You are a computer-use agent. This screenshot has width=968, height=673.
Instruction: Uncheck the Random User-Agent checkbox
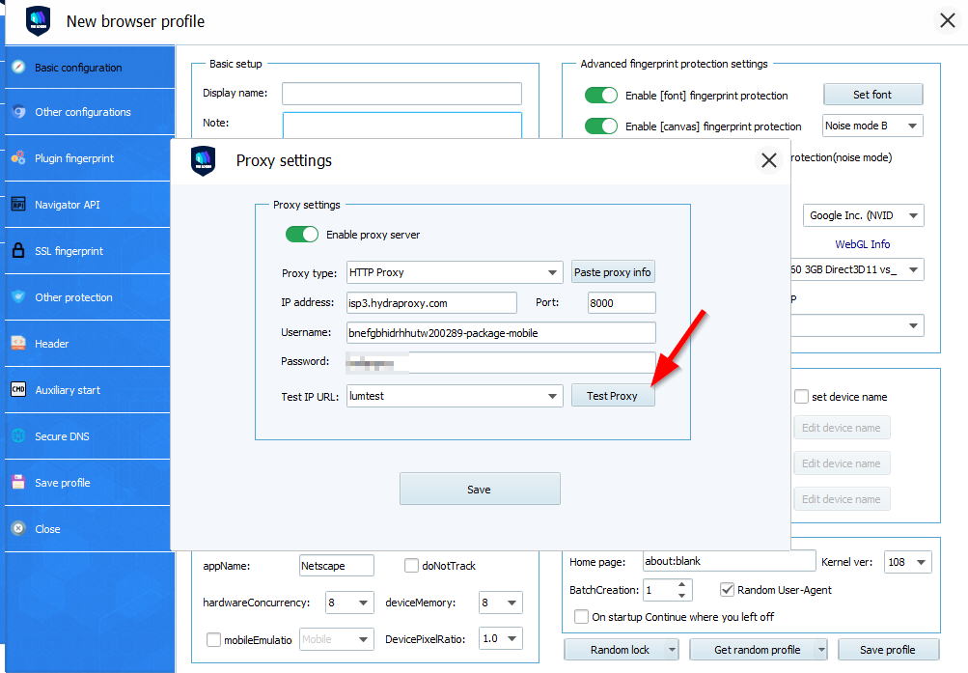[728, 590]
